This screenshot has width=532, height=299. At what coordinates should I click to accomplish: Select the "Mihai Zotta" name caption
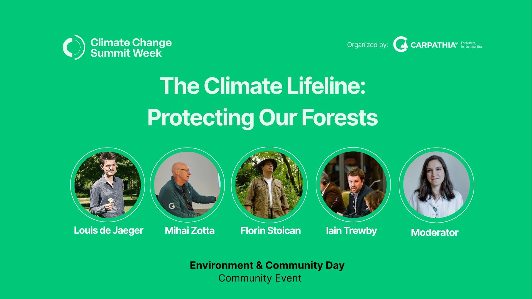coord(190,231)
